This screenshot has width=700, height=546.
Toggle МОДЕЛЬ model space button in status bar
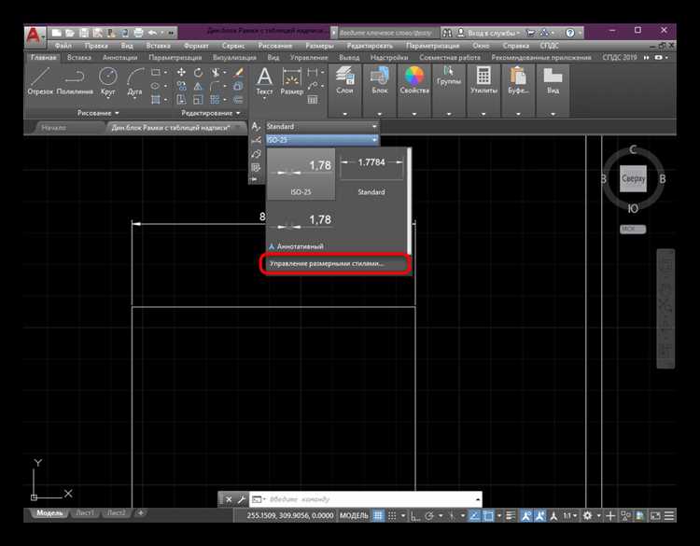click(353, 515)
